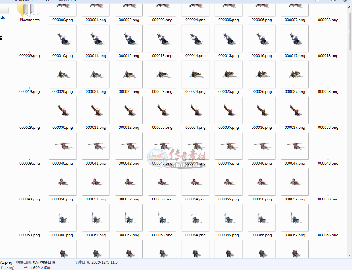Image resolution: width=352 pixels, height=270 pixels.
Task: Select thumbnail of 000056.png
Action: 262,182
